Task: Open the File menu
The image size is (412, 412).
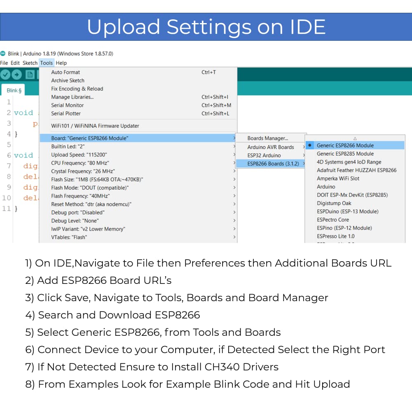Action: pos(4,63)
